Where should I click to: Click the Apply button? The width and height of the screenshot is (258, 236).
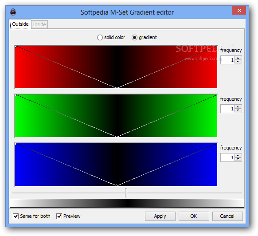160,216
